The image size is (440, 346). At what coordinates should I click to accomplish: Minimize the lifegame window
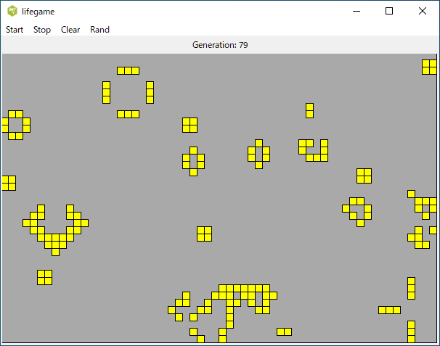[x=356, y=11]
